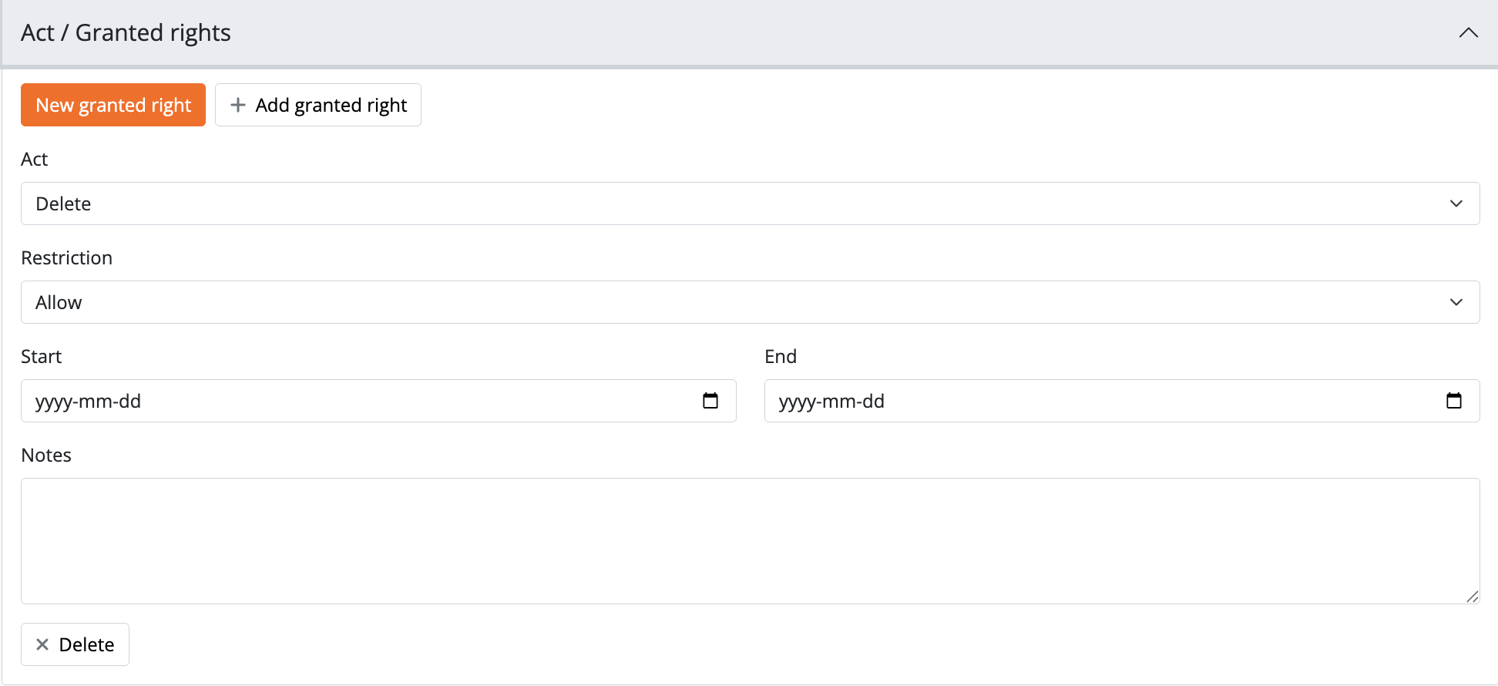Click the Notes field label
1498x686 pixels.
coord(46,455)
